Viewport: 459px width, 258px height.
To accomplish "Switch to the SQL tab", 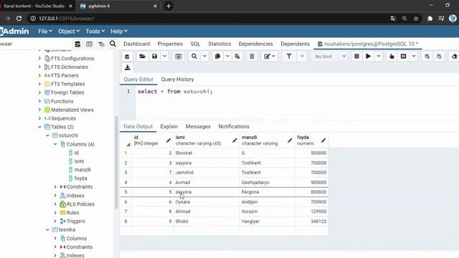I will tap(195, 44).
